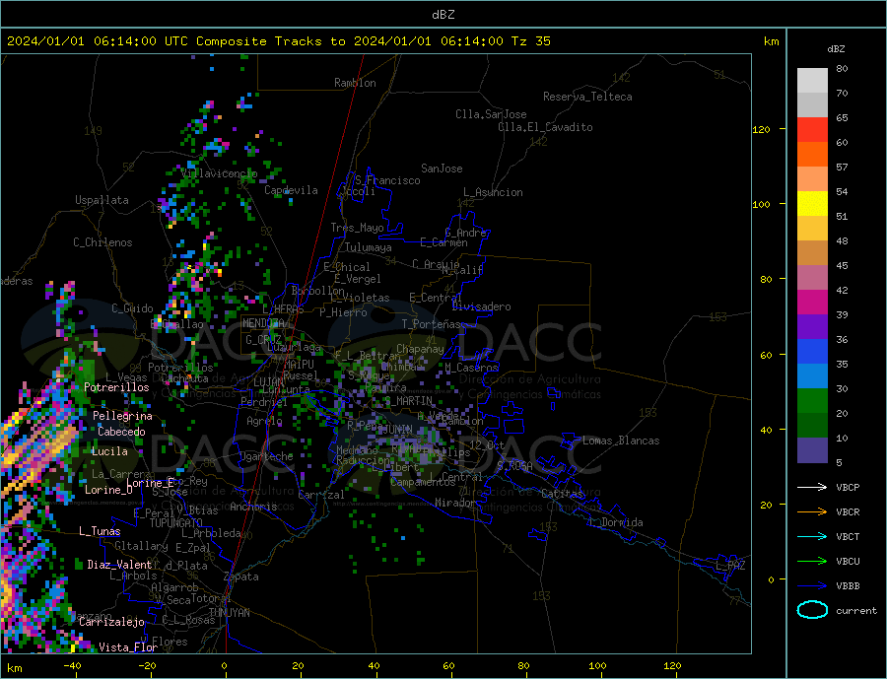This screenshot has height=679, width=887.
Task: Click the Reserva_Telteca label
Action: pyautogui.click(x=587, y=97)
